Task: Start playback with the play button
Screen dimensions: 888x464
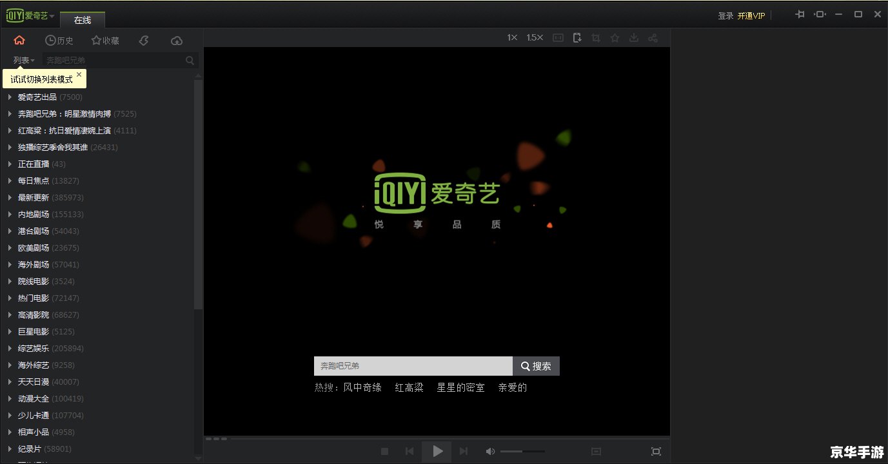Action: (x=437, y=452)
